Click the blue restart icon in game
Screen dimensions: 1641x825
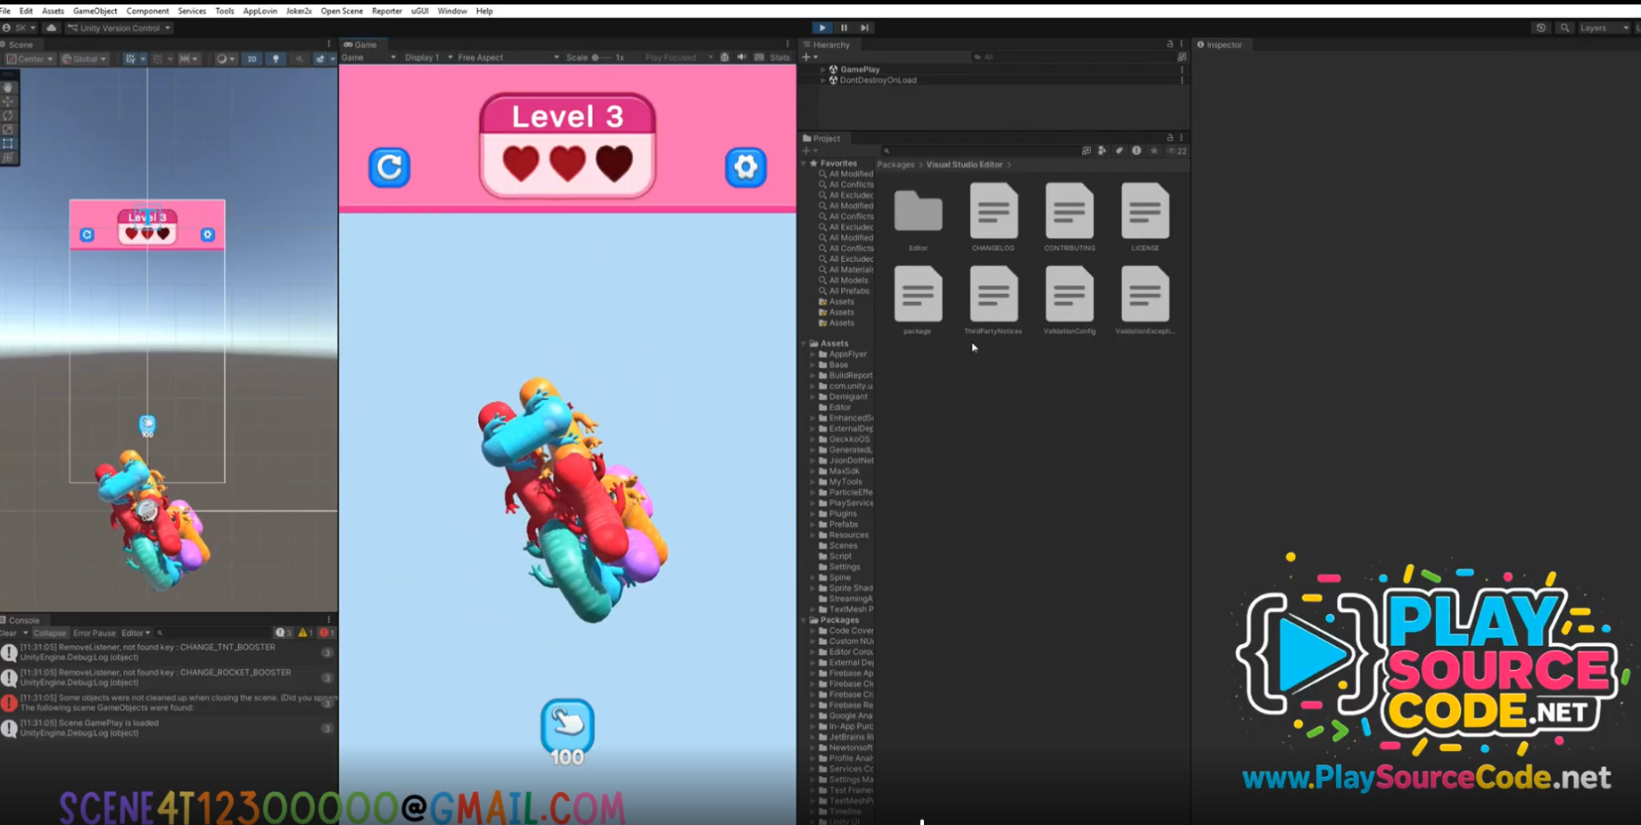pos(390,167)
